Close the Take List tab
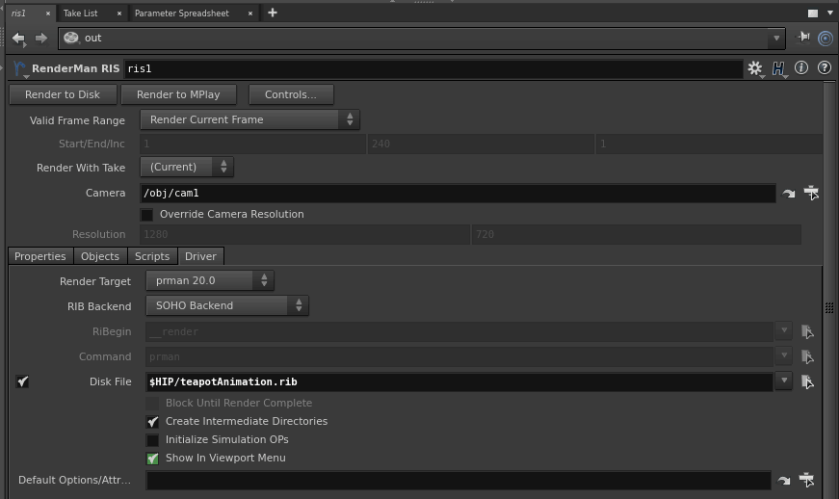839x499 pixels. (118, 13)
